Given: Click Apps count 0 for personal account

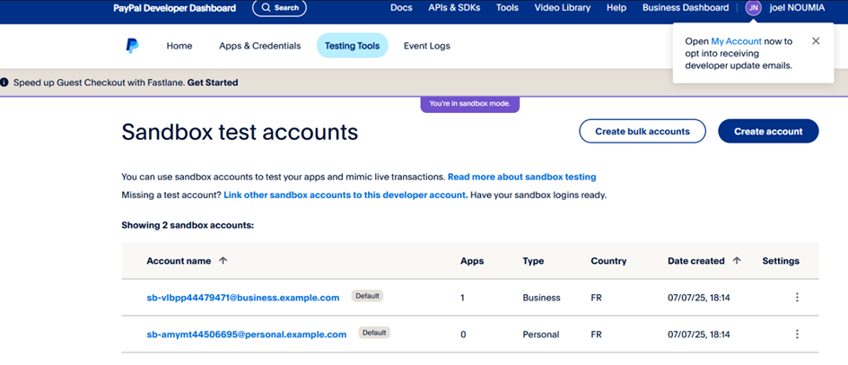Looking at the screenshot, I should pyautogui.click(x=463, y=335).
